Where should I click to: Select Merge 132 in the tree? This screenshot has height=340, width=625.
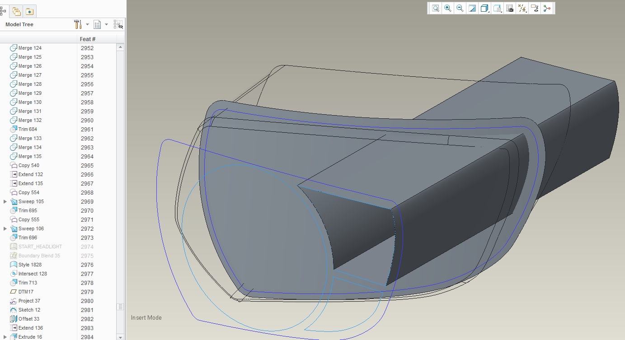[x=30, y=120]
